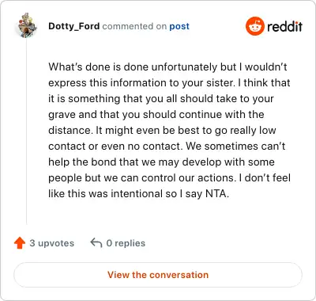Click "commented on" header text
This screenshot has height=301, width=316.
point(134,26)
